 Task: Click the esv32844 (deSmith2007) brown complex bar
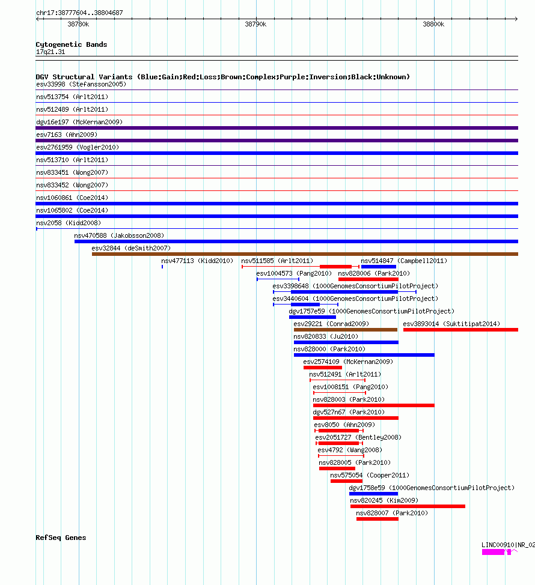pyautogui.click(x=305, y=254)
